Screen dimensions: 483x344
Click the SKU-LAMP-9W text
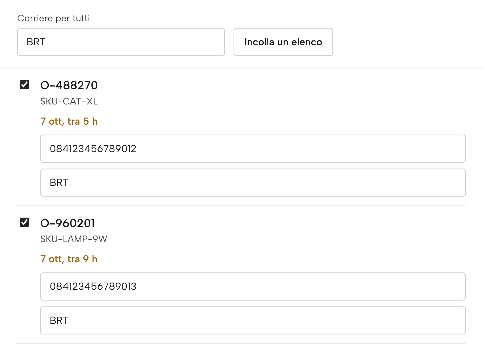click(74, 239)
